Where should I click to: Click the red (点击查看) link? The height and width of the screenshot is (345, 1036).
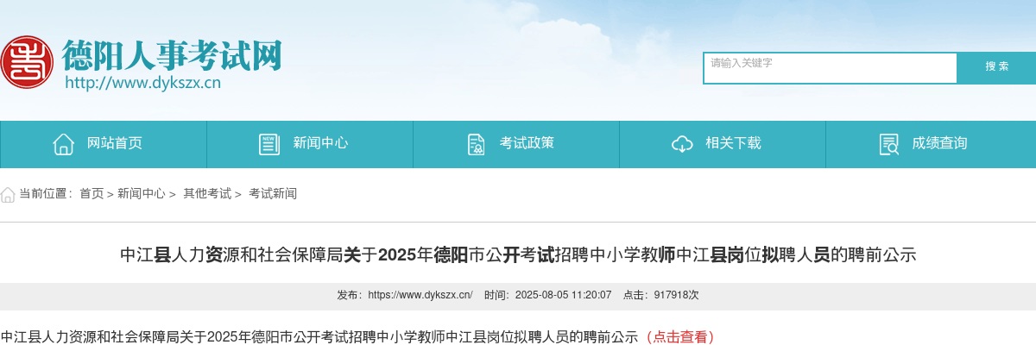point(680,336)
